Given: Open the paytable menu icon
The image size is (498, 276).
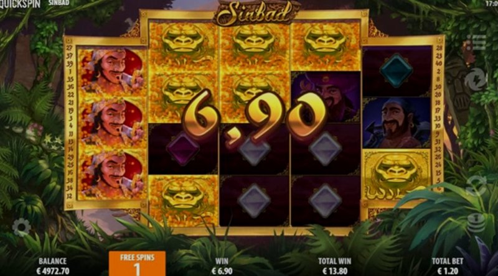Looking at the screenshot, I should pos(477,43).
